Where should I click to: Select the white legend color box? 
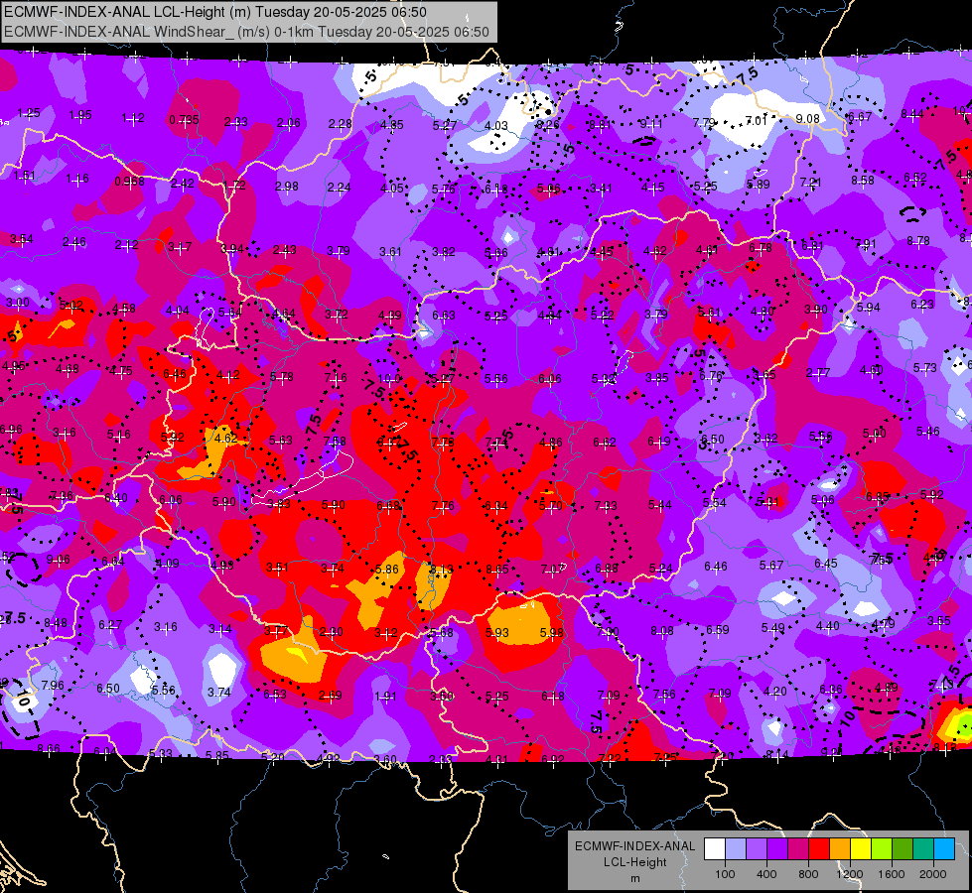[x=715, y=849]
